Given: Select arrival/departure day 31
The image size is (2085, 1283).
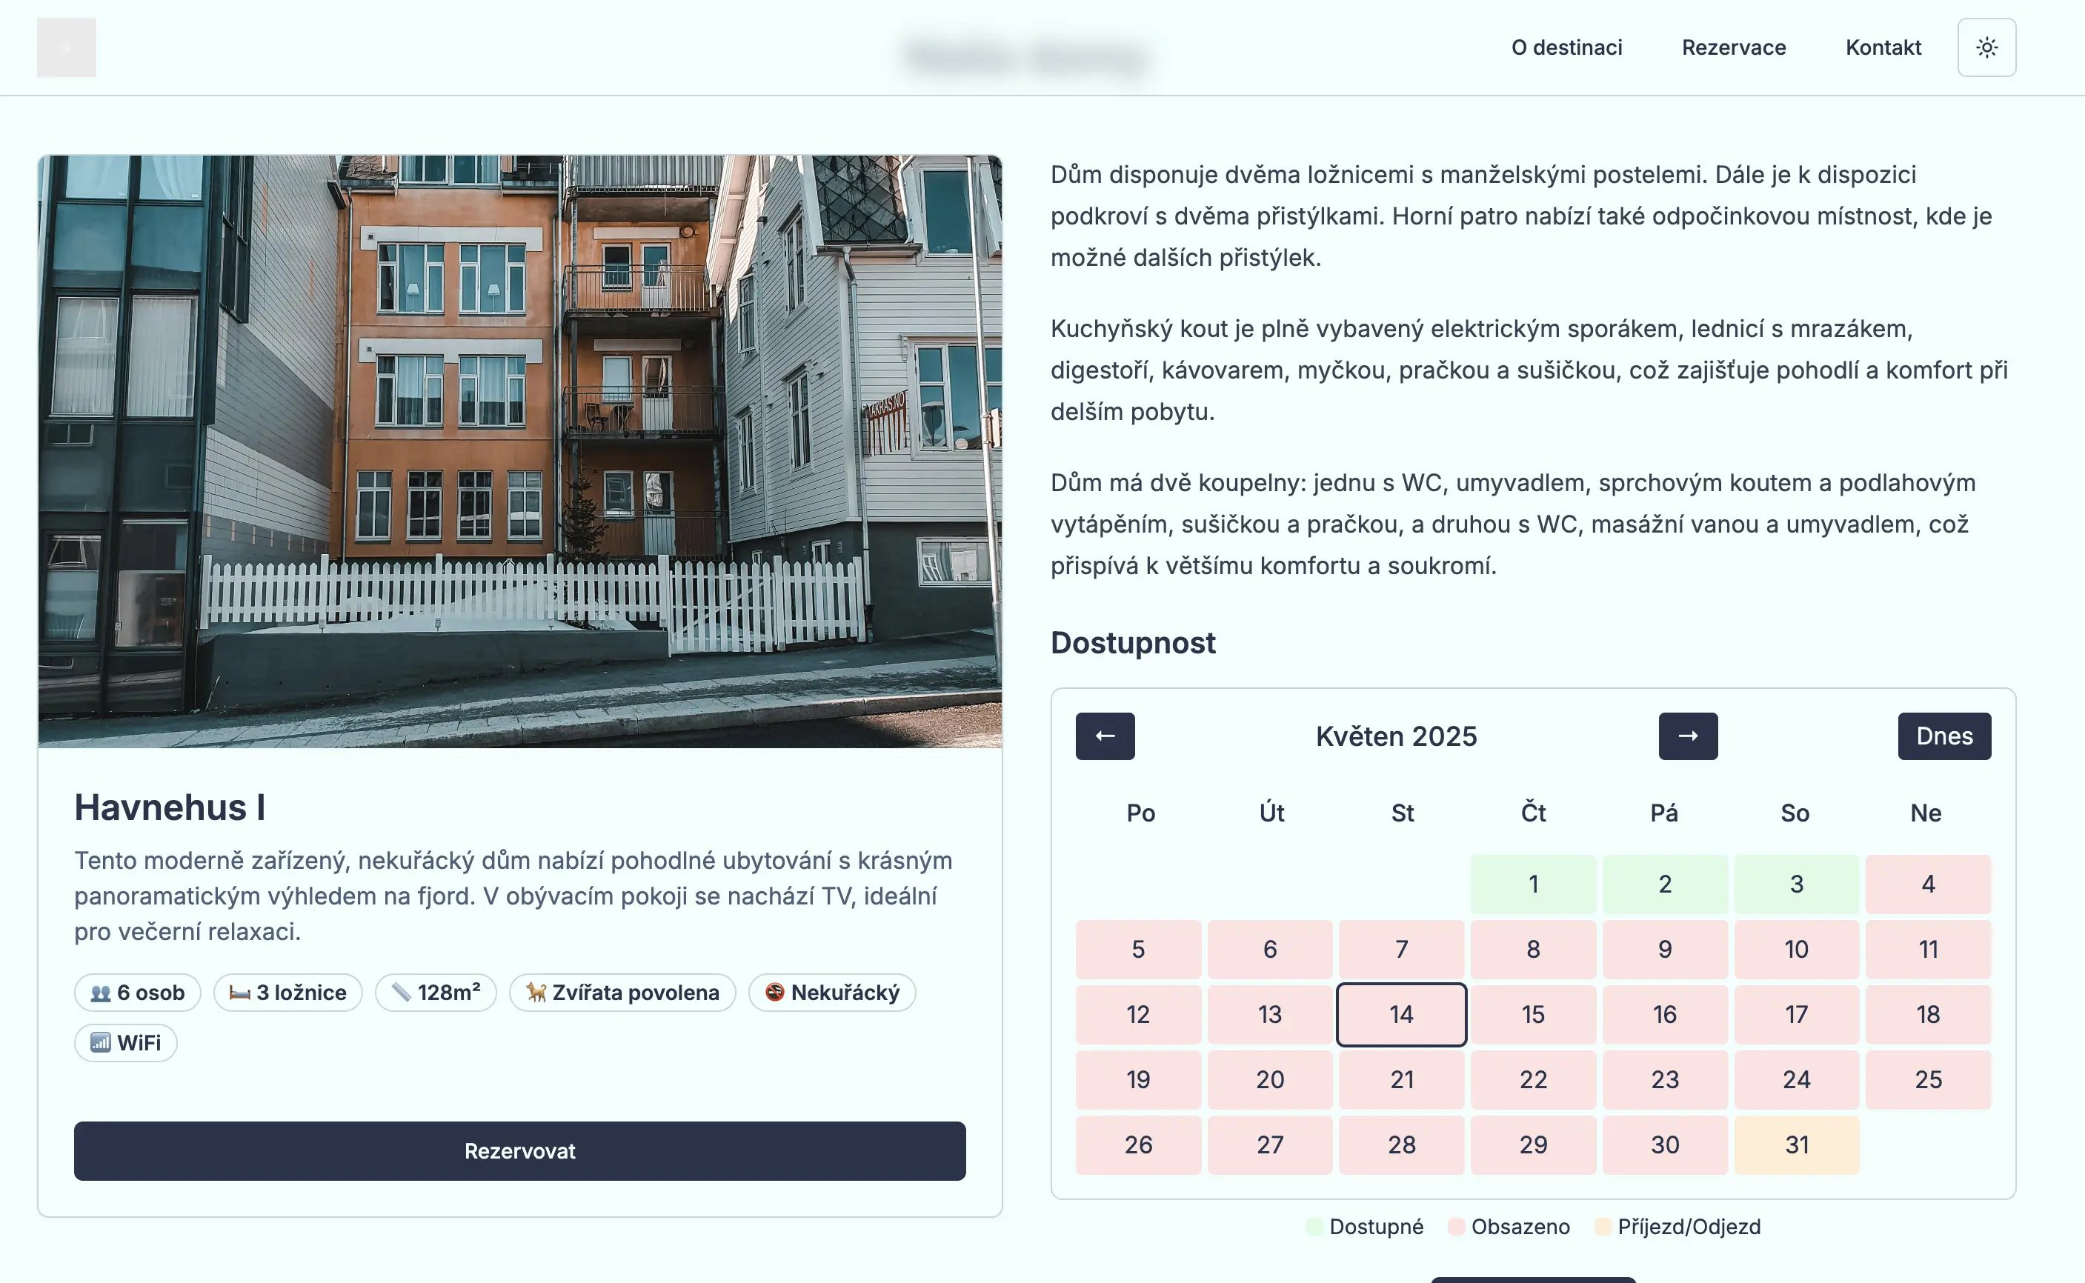Looking at the screenshot, I should coord(1797,1144).
